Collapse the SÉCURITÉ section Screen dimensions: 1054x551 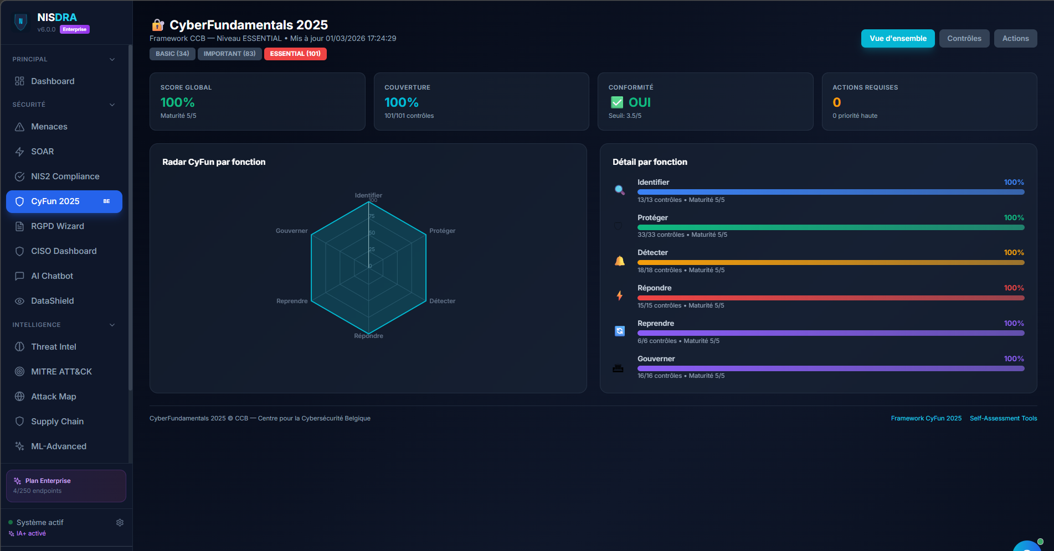click(112, 105)
